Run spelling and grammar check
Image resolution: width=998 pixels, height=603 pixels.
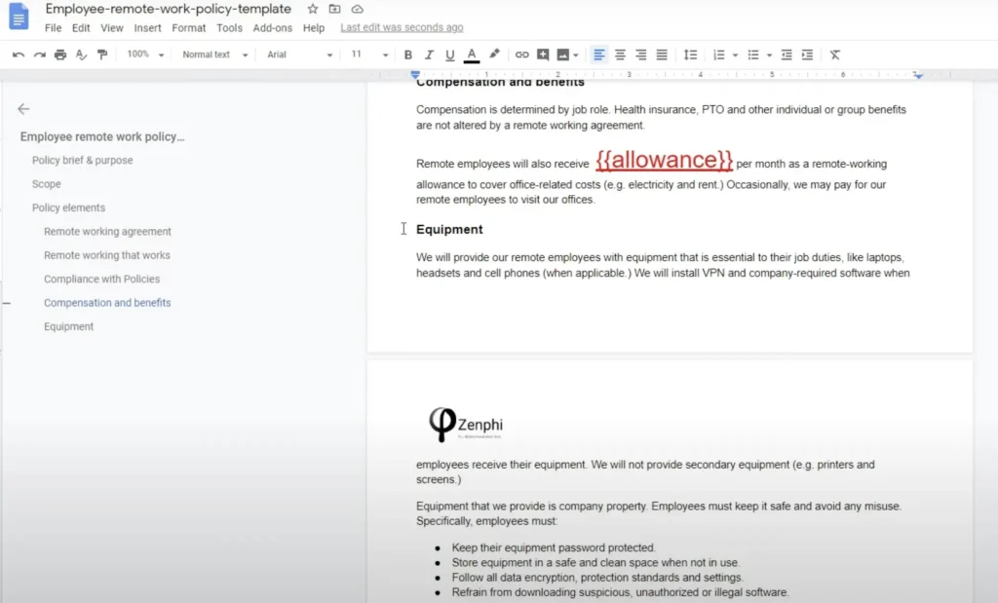click(x=81, y=55)
